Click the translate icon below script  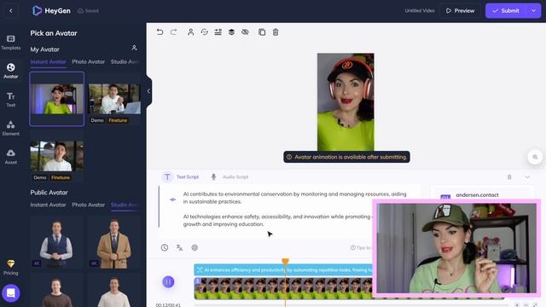tap(179, 247)
